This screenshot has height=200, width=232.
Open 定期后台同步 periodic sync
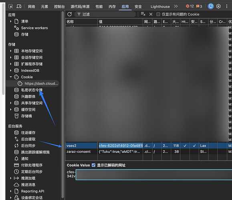(x=32, y=172)
